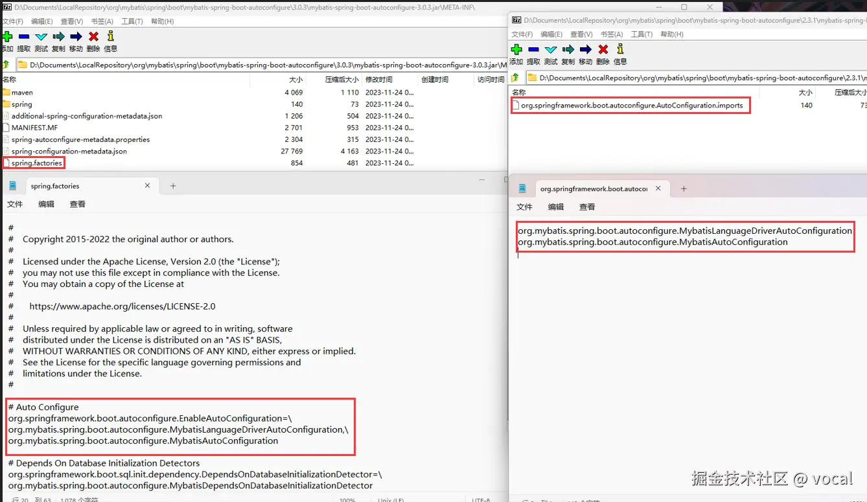Open 文件 menu in left Notepad
Image resolution: width=867 pixels, height=502 pixels.
coord(15,204)
